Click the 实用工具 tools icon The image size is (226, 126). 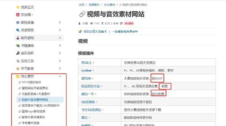(x=18, y=61)
